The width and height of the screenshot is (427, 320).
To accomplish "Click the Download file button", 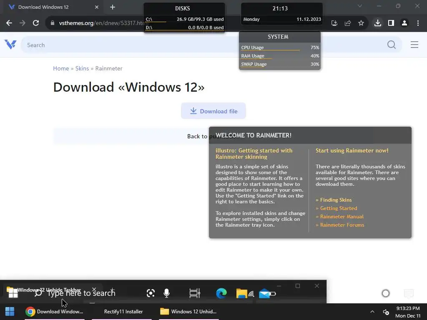I will (x=213, y=111).
